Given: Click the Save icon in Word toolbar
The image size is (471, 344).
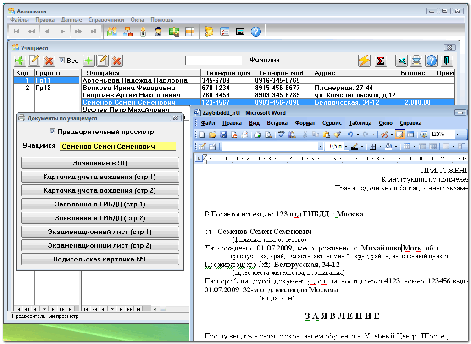Looking at the screenshot, I should point(223,134).
